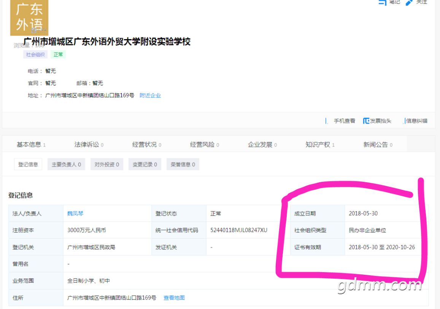Screen dimensions: 440x309
Task: Click the 统一社会信用代码 label cell
Action: click(x=179, y=230)
